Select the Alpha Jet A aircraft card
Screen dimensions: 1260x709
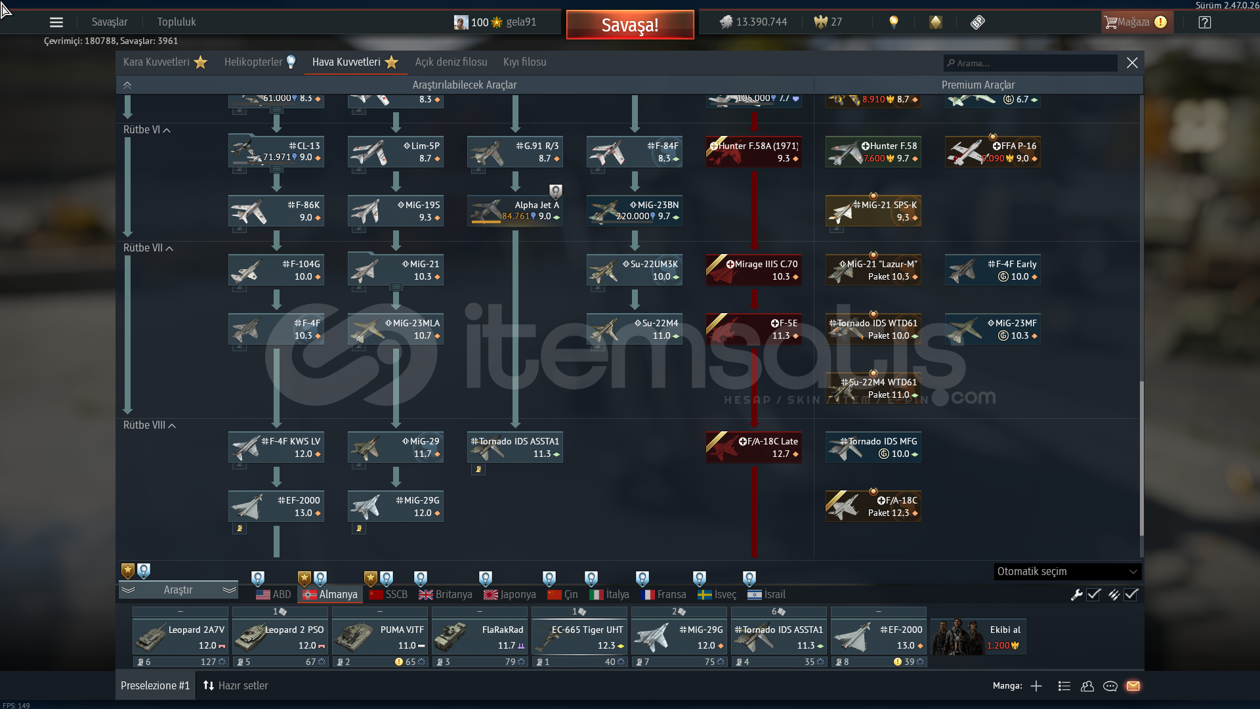pyautogui.click(x=515, y=211)
